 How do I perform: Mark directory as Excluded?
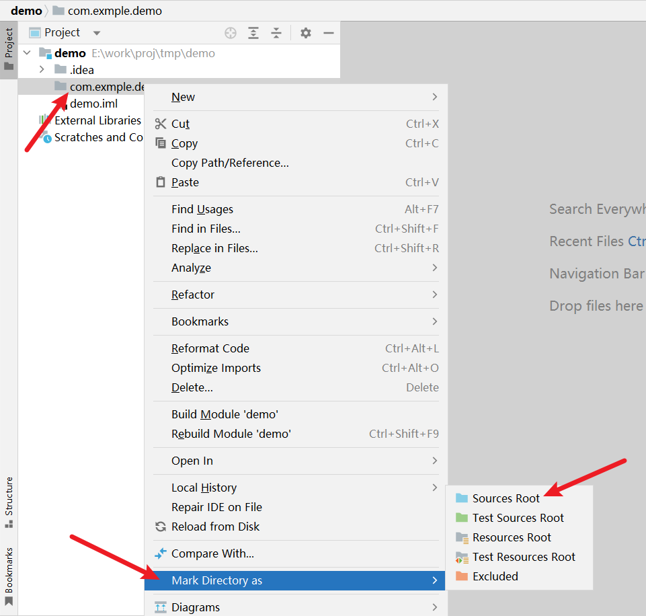pyautogui.click(x=519, y=576)
